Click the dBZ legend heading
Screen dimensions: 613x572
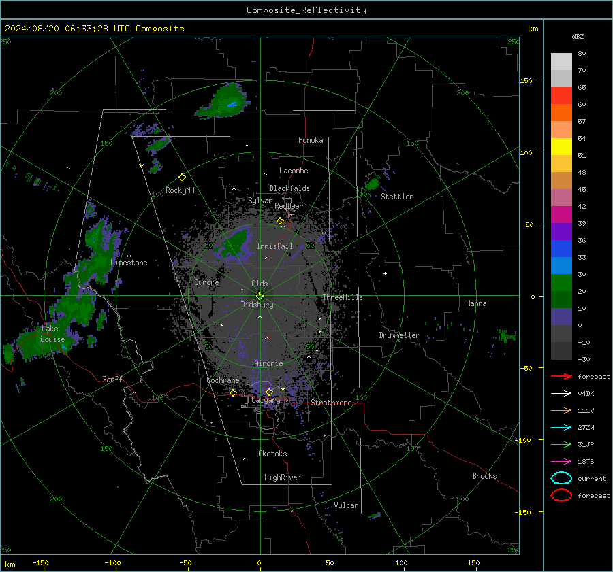[578, 36]
